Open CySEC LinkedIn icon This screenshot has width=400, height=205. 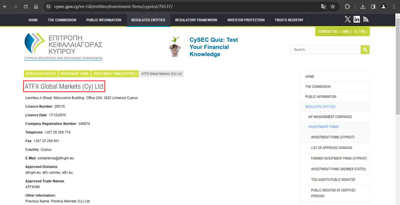tap(356, 19)
